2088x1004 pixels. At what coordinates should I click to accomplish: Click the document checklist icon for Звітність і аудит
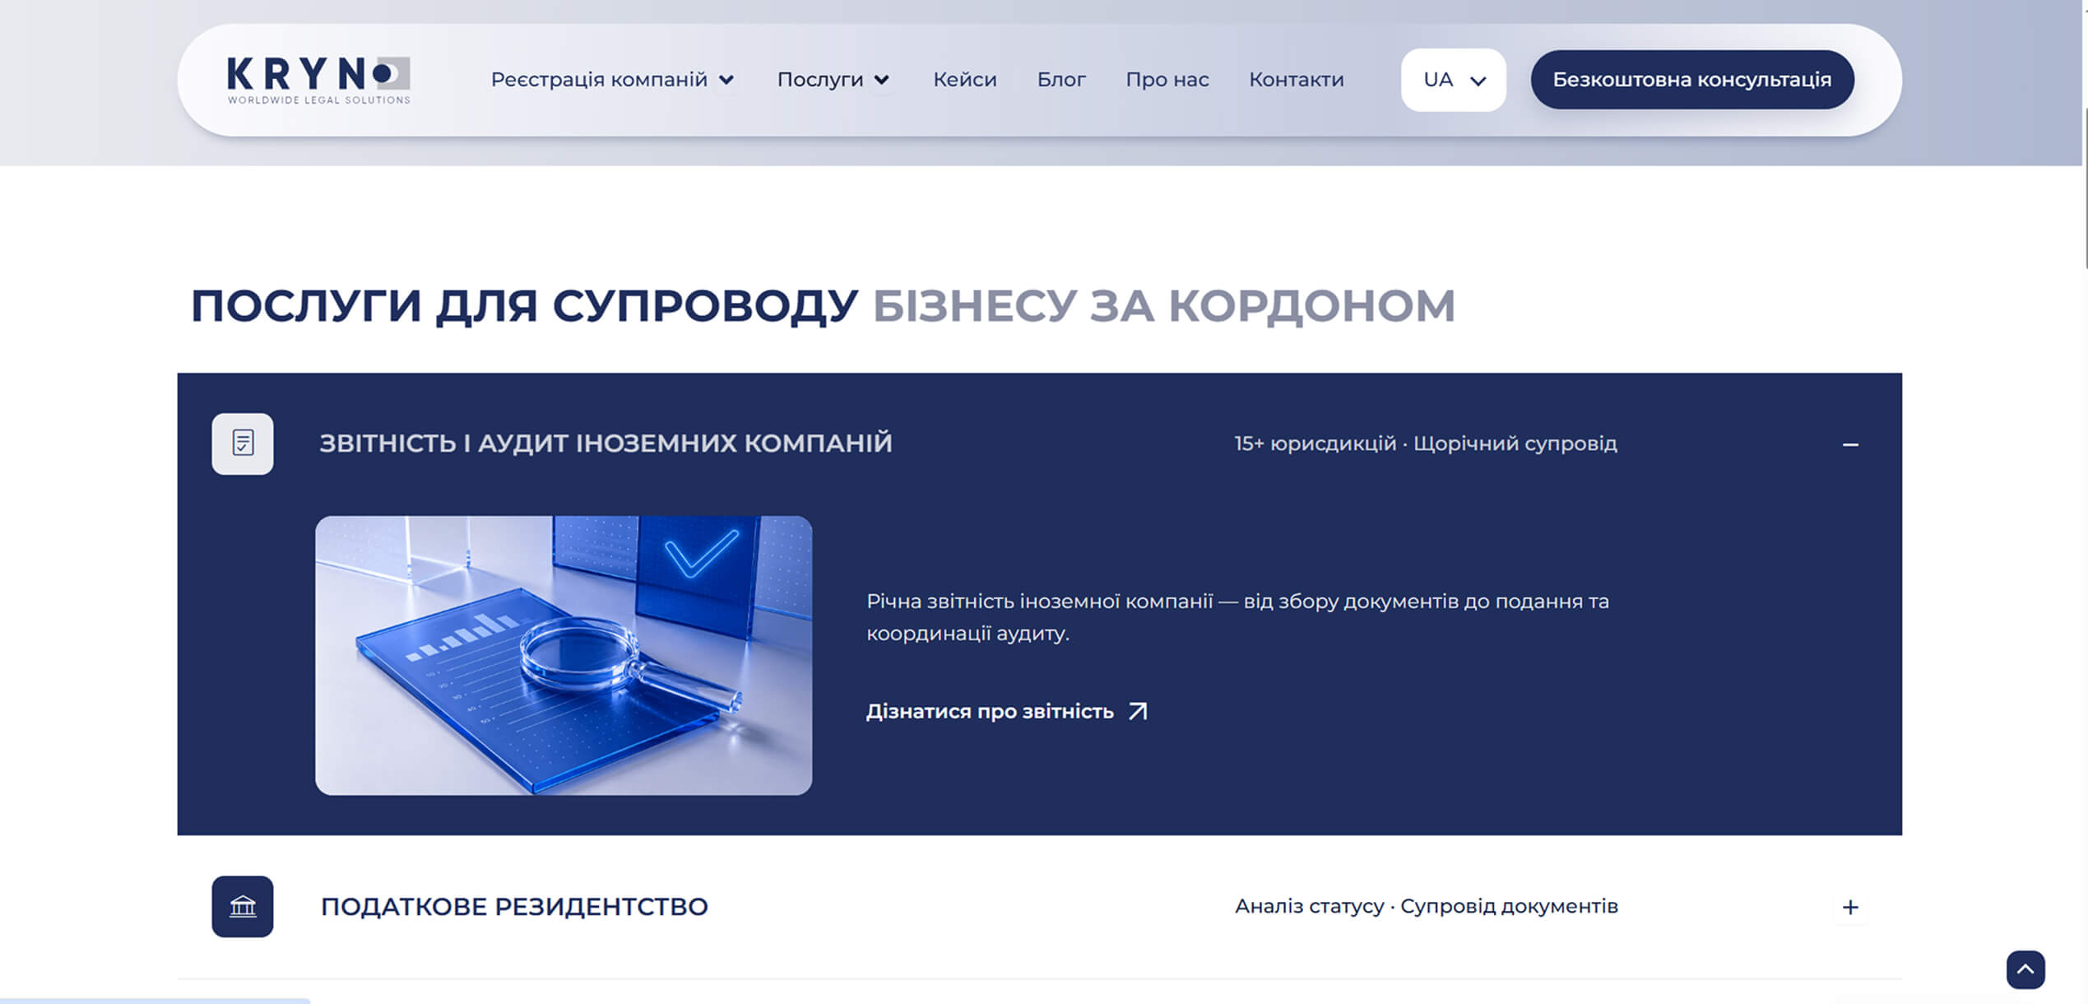[x=243, y=444]
